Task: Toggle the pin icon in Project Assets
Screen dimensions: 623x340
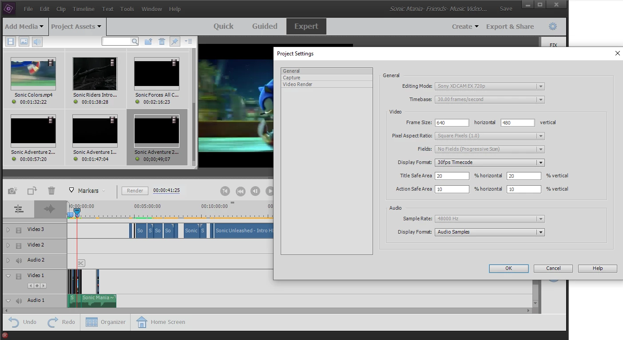Action: [x=175, y=41]
